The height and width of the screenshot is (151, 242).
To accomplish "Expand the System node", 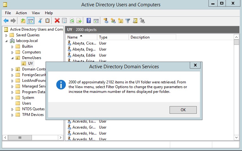I will coord(12,98).
